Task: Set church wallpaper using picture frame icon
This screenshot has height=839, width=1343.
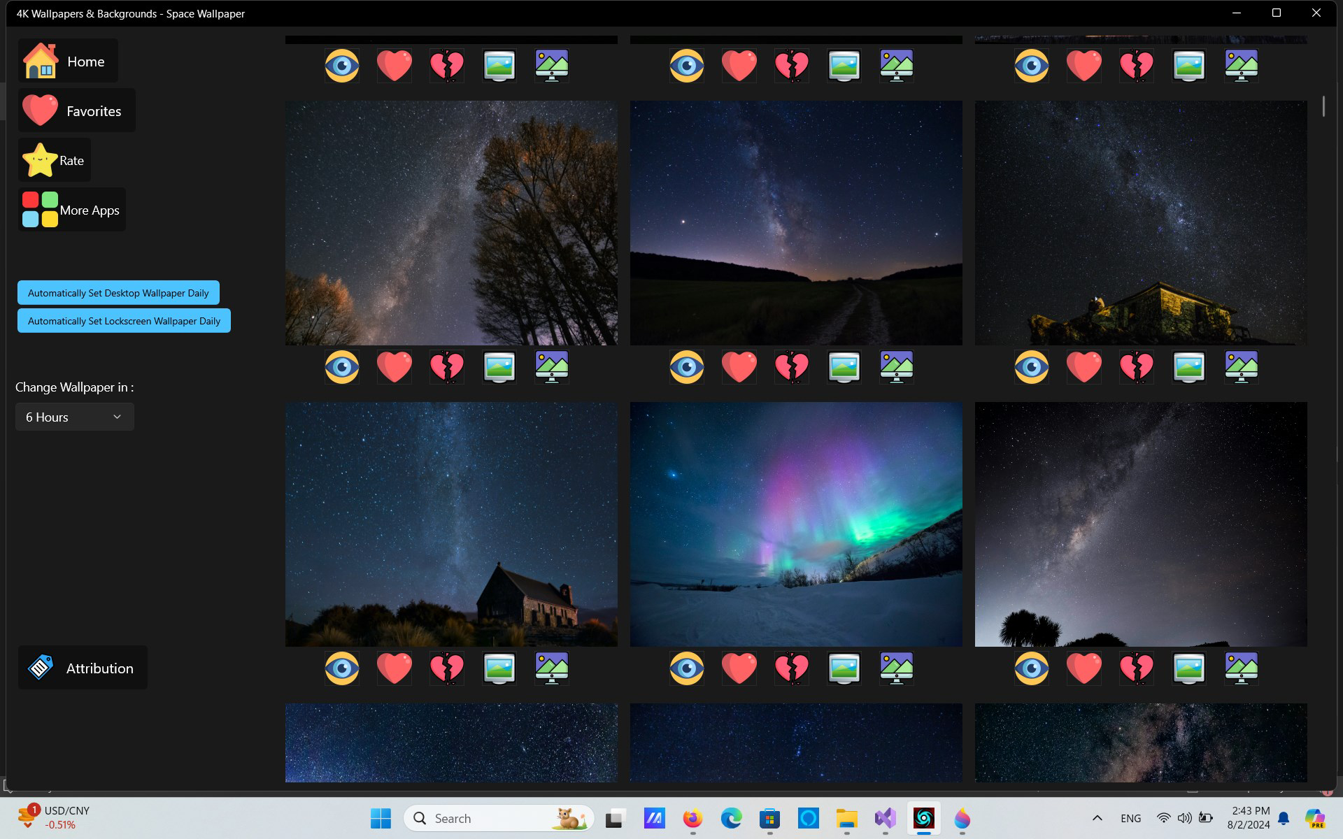Action: [499, 668]
